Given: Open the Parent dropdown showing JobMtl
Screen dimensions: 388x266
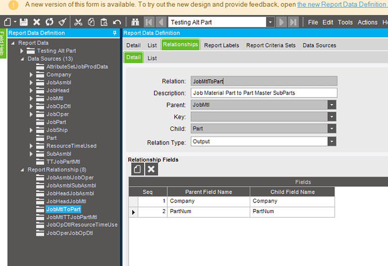Looking at the screenshot, I should click(x=332, y=105).
